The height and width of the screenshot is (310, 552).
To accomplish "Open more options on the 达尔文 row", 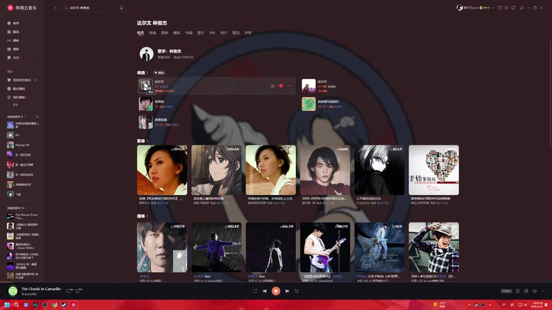I will point(289,85).
